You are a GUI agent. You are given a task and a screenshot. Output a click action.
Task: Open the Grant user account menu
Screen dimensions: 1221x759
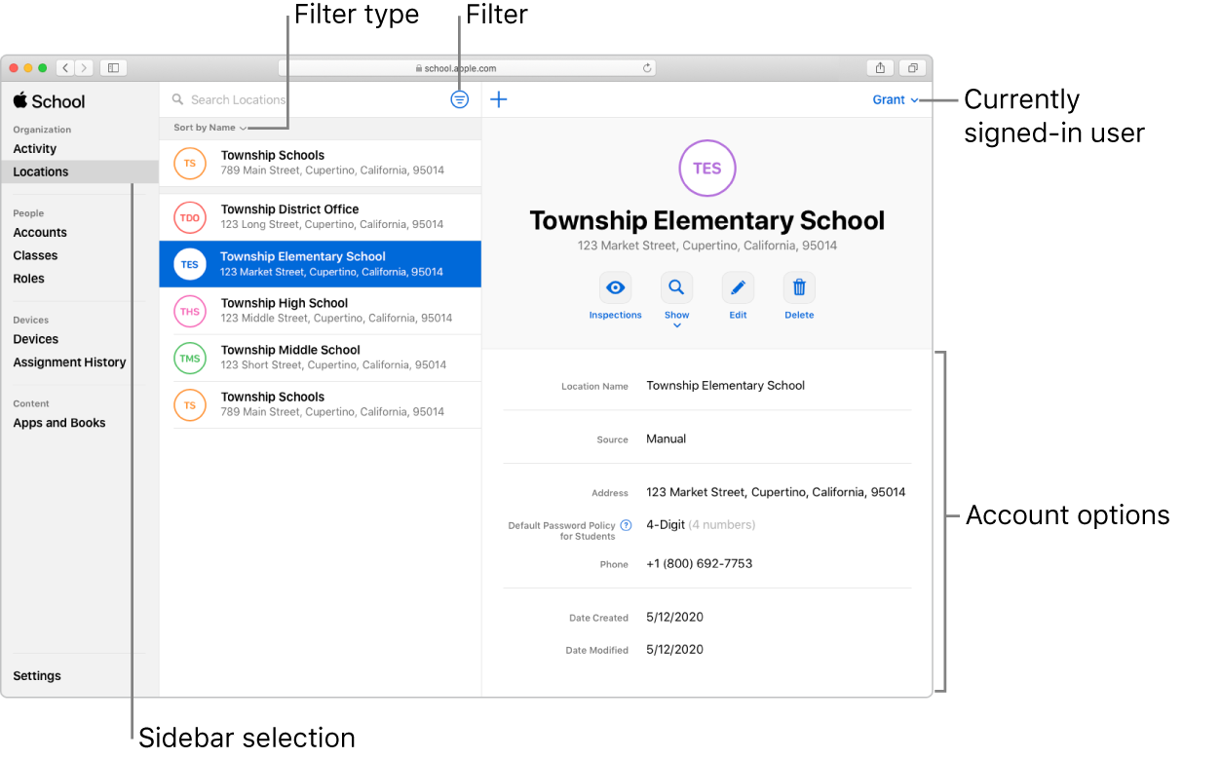coord(895,99)
